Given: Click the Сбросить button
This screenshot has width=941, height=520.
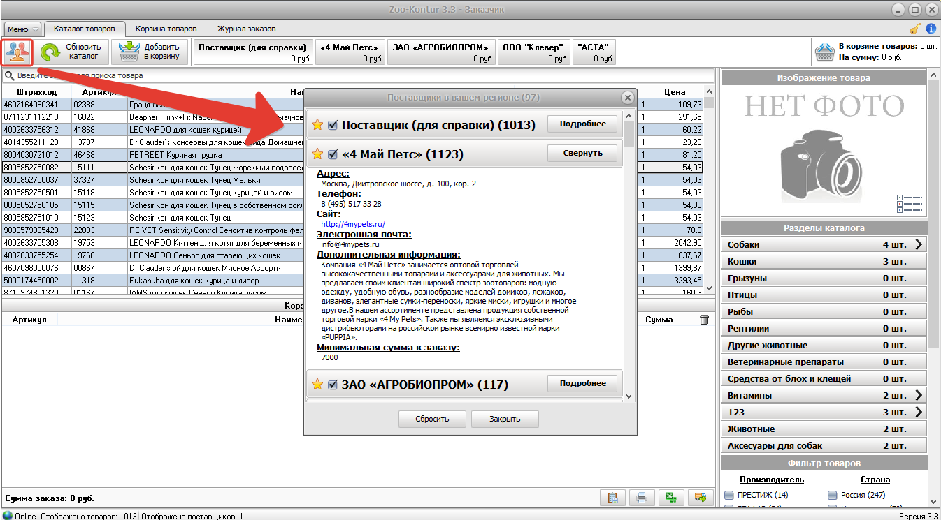Looking at the screenshot, I should pyautogui.click(x=433, y=419).
